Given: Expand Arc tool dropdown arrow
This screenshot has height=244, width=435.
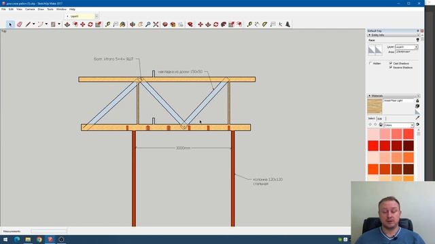Looking at the screenshot, I should pyautogui.click(x=46, y=24).
